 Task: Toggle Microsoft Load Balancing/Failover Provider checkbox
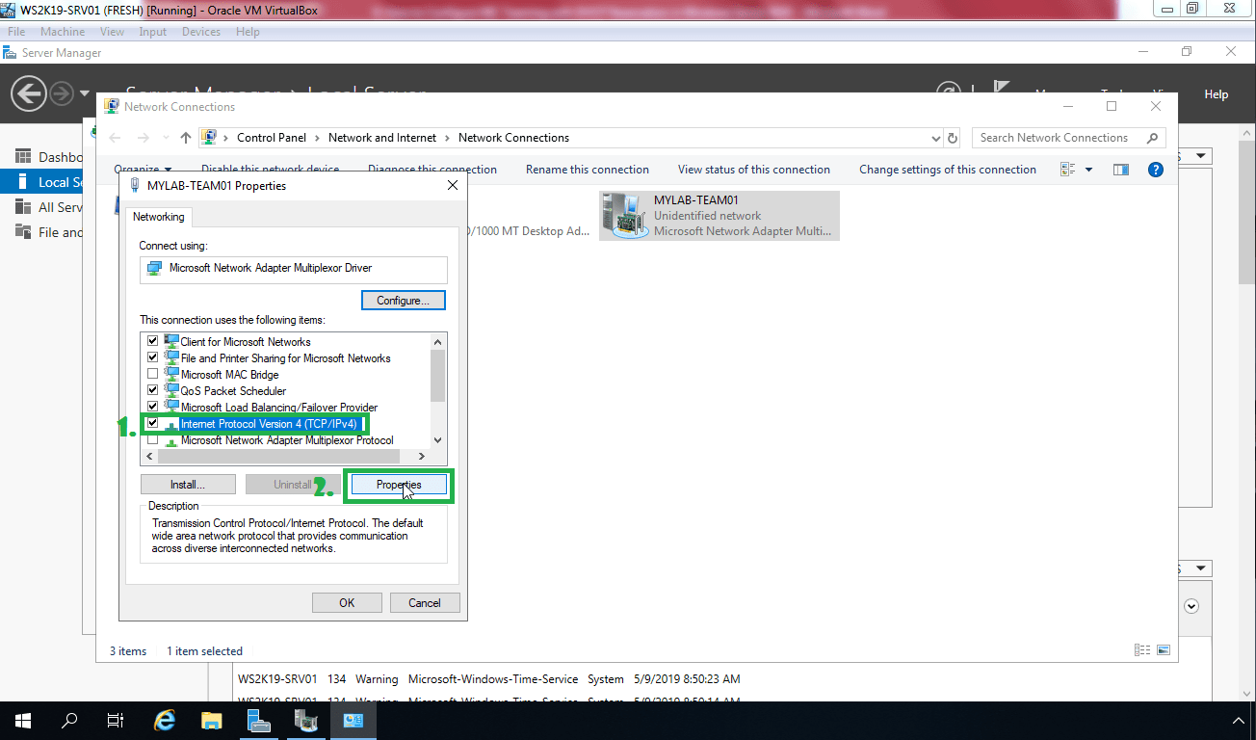(x=152, y=407)
